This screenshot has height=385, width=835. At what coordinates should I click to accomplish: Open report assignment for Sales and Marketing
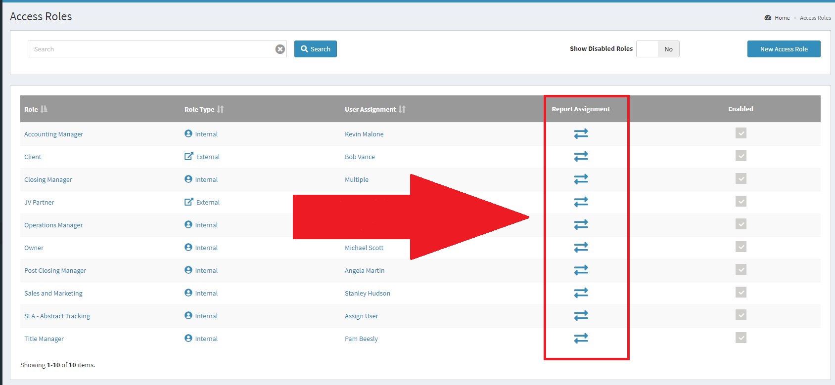581,293
